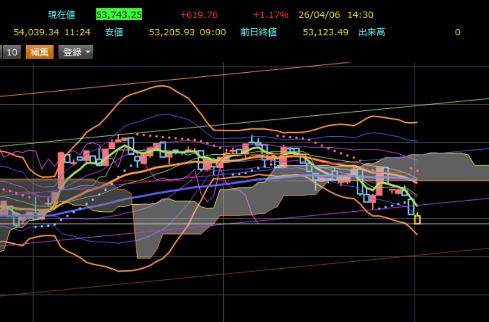Select the 10 period button
This screenshot has height=322, width=489.
click(x=12, y=52)
